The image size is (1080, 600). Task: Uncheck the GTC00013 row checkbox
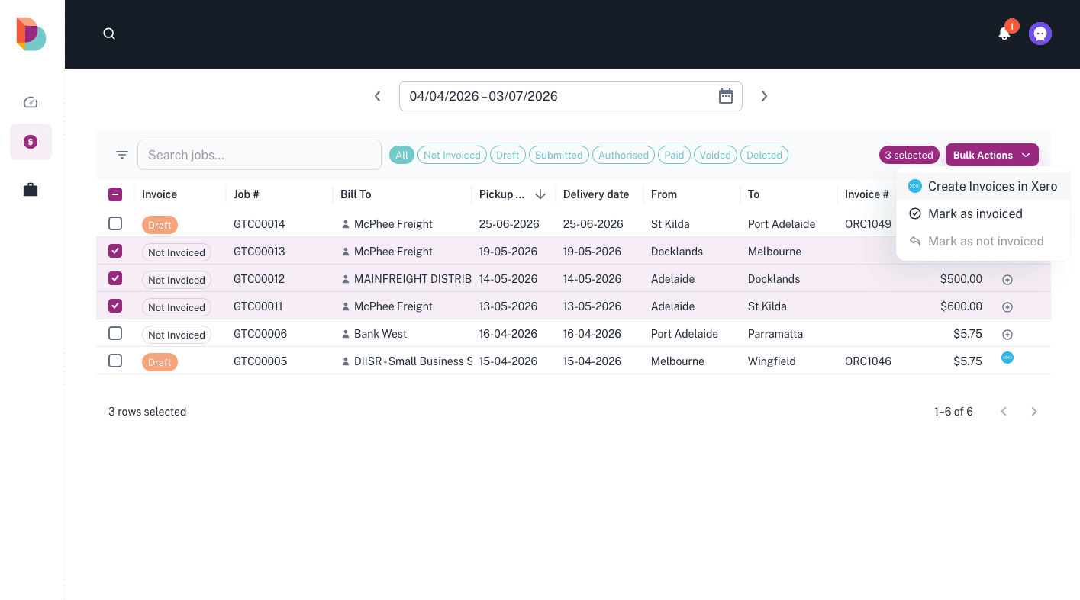coord(115,251)
